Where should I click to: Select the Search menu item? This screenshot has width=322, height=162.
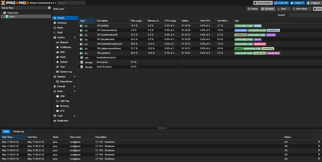(65, 18)
